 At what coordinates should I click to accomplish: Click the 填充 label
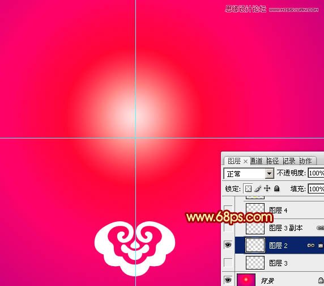point(298,188)
